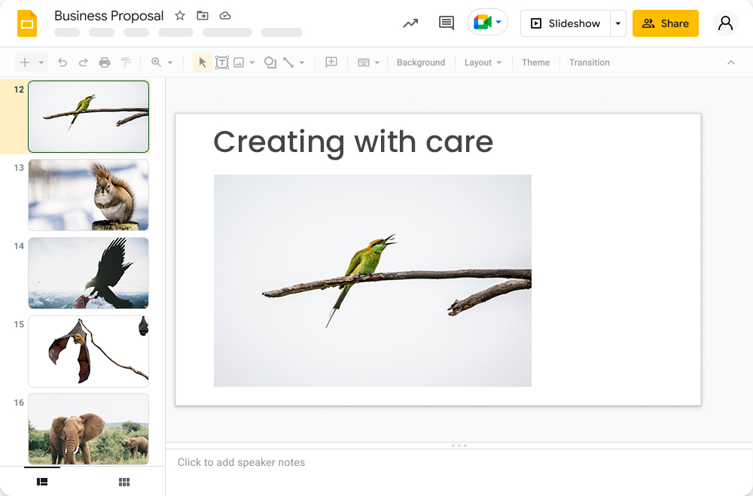Viewport: 753px width, 496px height.
Task: Collapse the menus with chevron
Action: coord(731,62)
